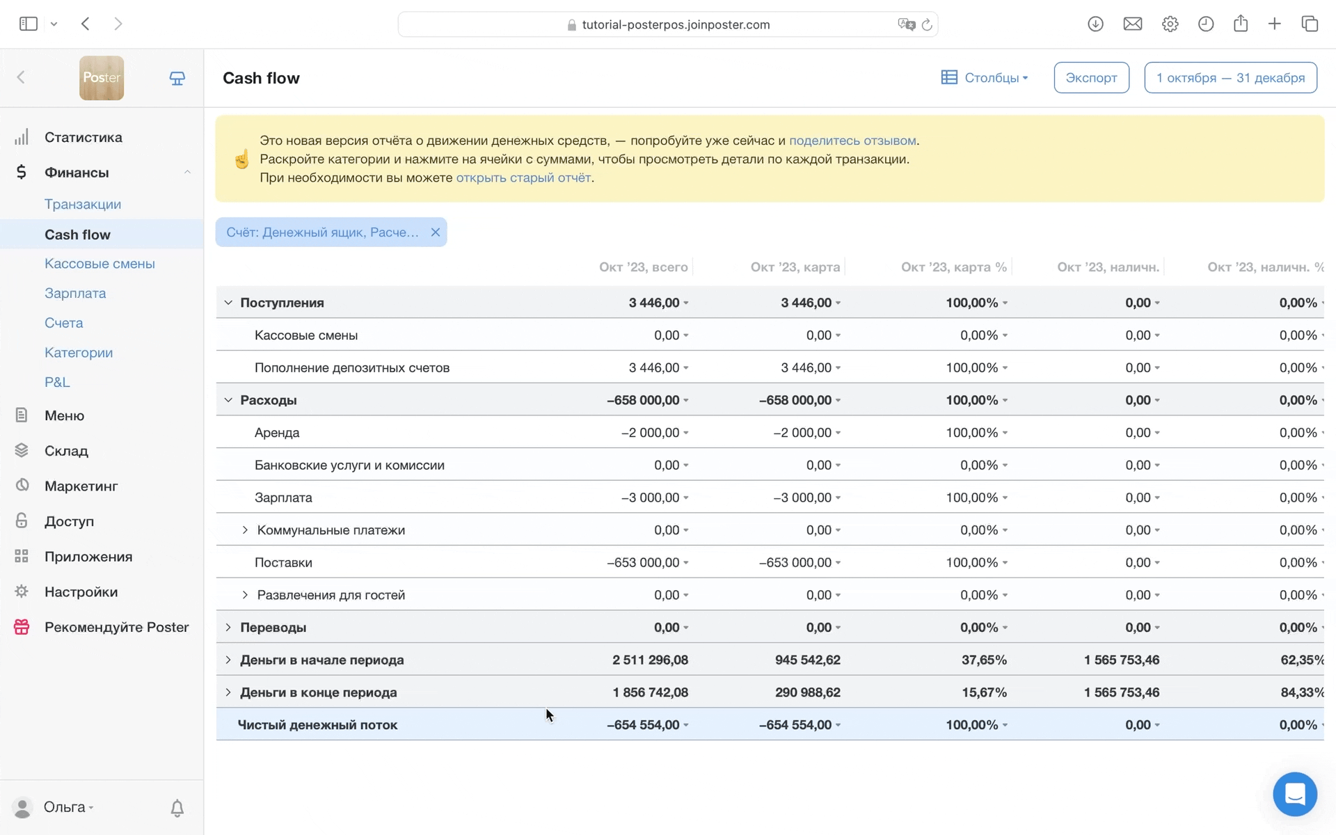
Task: Follow the открыть старый отчёт link
Action: [x=523, y=177]
